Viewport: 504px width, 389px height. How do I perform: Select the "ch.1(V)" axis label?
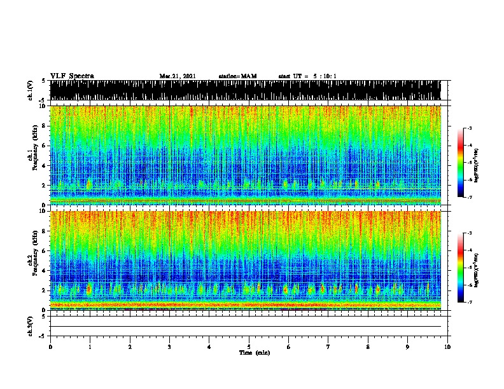(30, 90)
